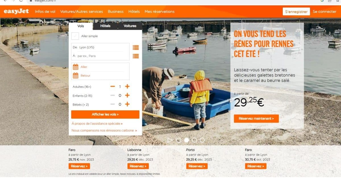Open the departure airport list icon
The width and height of the screenshot is (341, 182).
pyautogui.click(x=136, y=47)
